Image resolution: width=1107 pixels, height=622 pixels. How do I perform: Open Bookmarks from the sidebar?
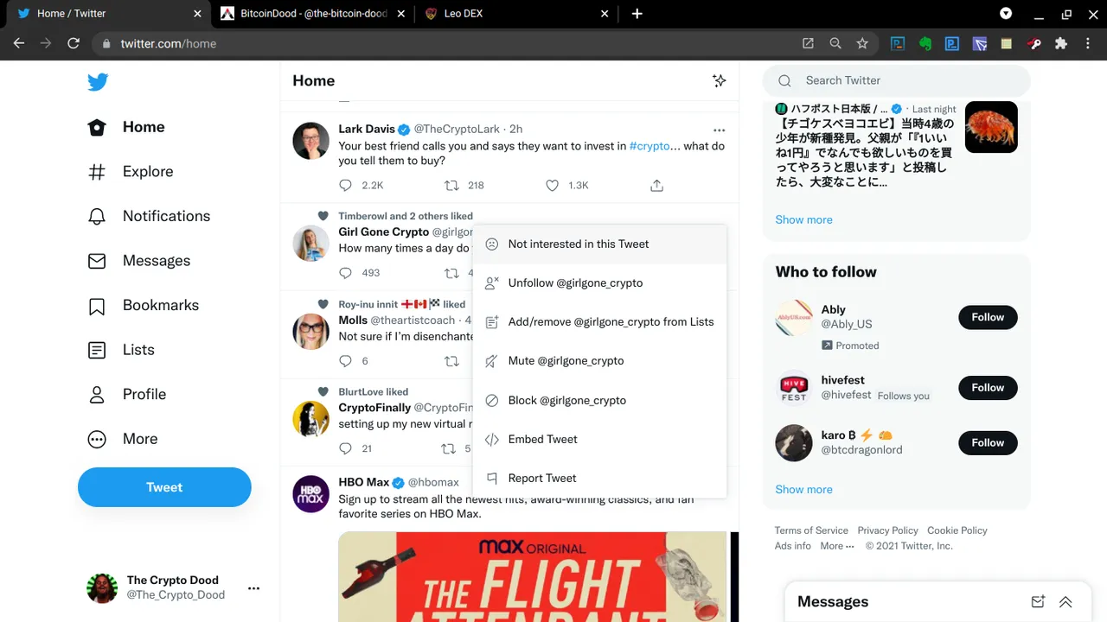144,305
